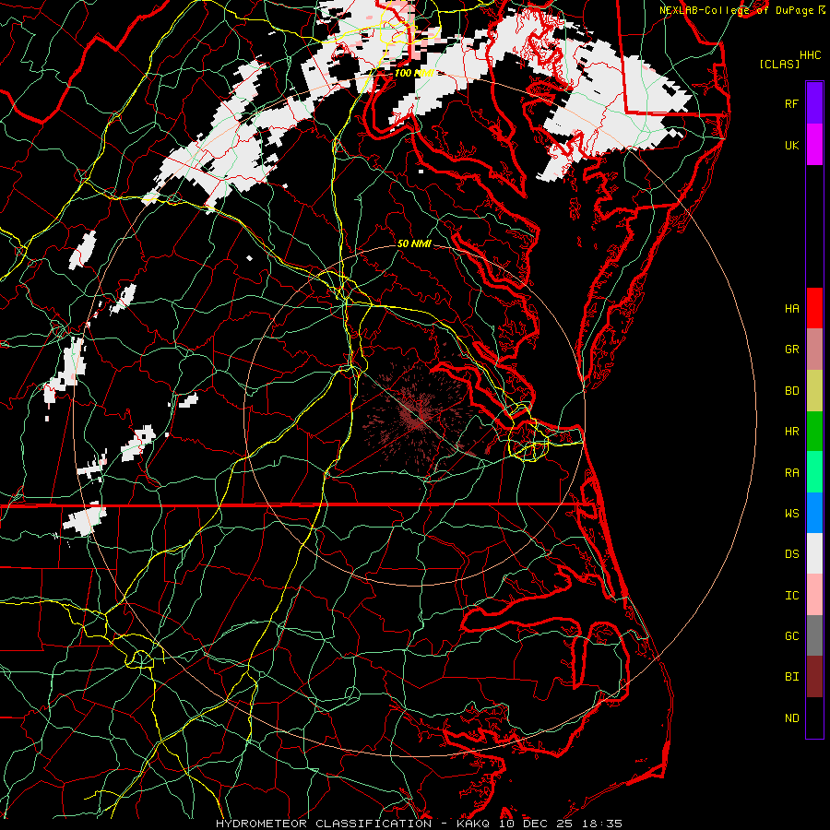
Task: Click the DS white legend swatch
Action: (814, 553)
